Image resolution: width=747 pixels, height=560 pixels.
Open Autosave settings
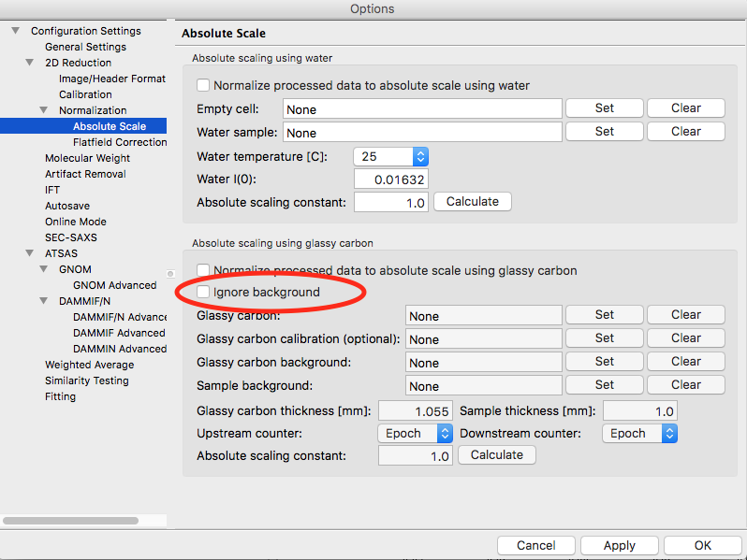click(67, 206)
